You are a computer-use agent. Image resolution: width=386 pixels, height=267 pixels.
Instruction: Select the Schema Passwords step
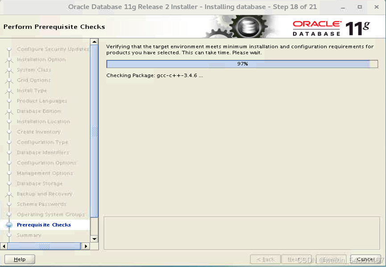[42, 204]
